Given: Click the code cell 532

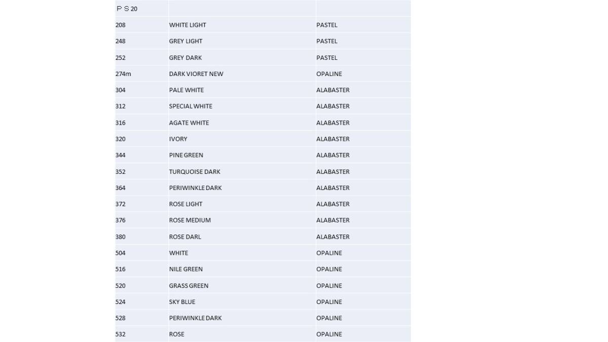Looking at the screenshot, I should pyautogui.click(x=121, y=334).
